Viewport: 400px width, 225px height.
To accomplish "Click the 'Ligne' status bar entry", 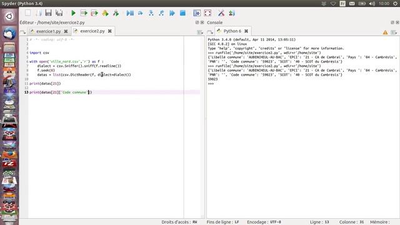I will point(319,222).
